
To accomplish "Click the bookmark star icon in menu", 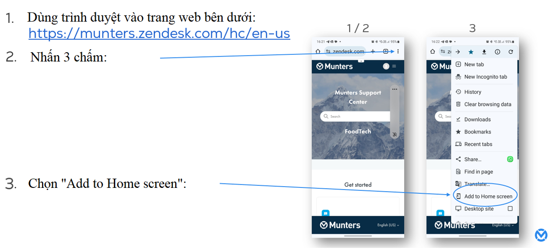I will click(471, 52).
